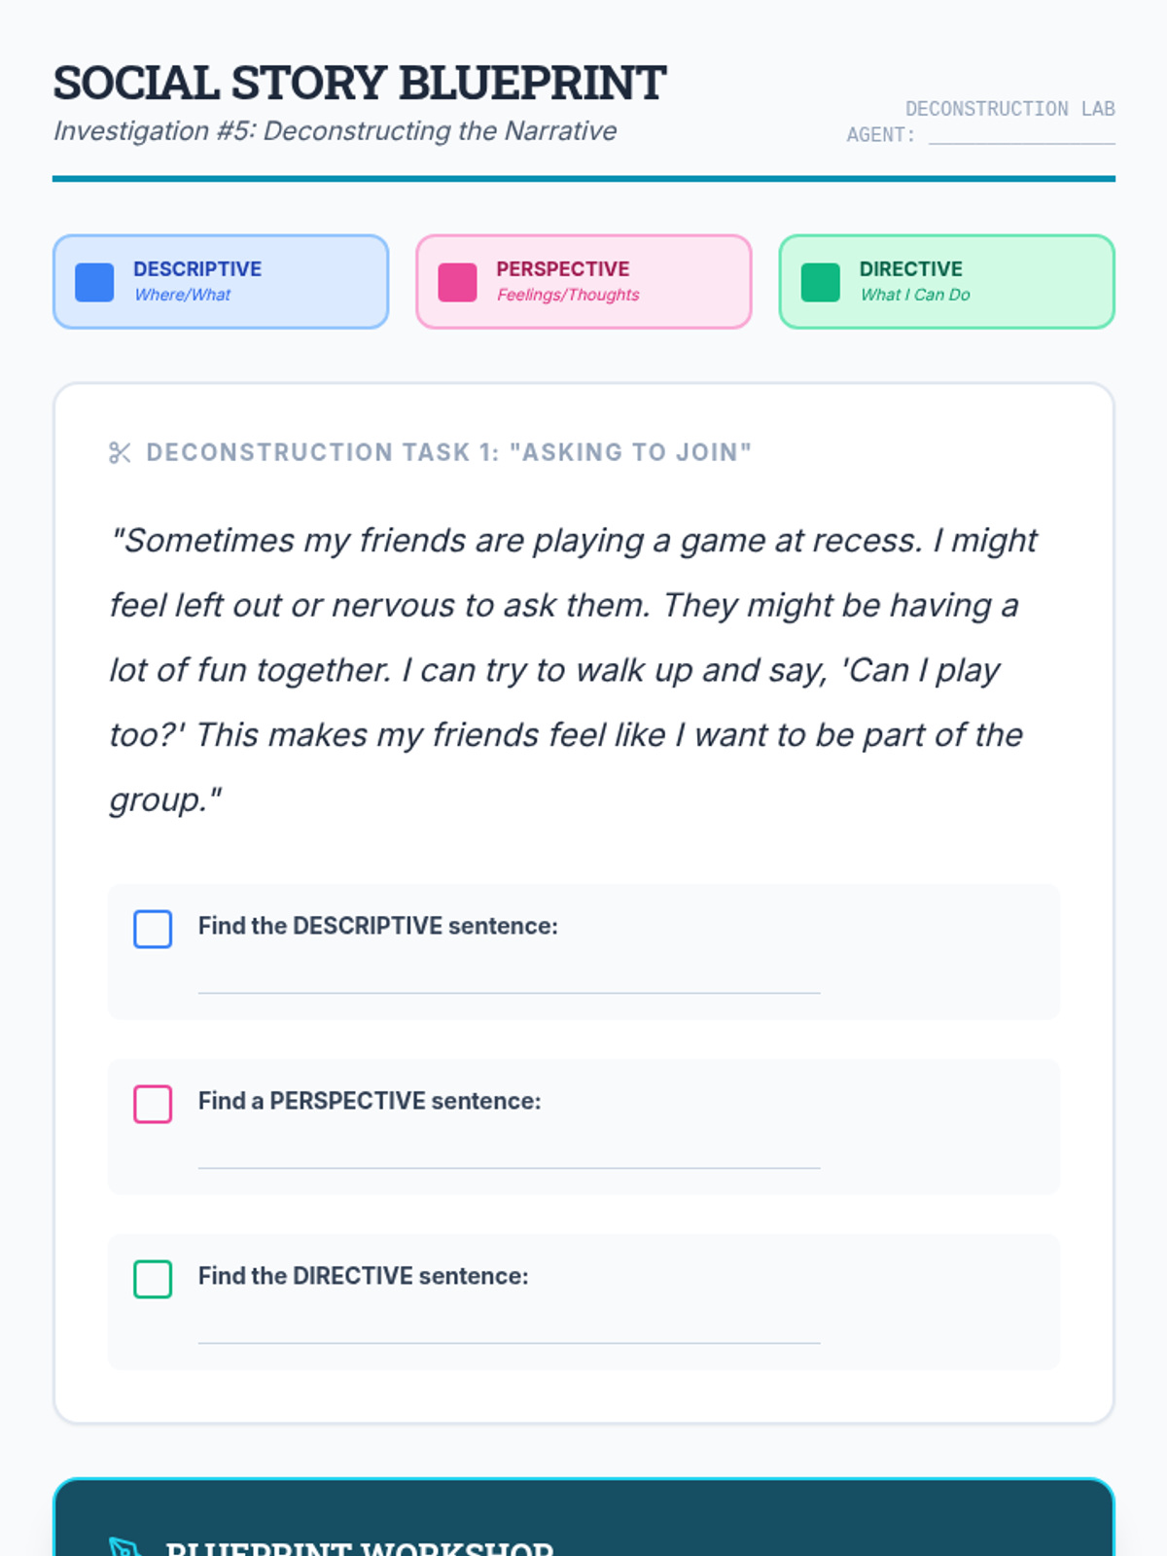Click the scissors icon beside Deconstruction Task 1

pyautogui.click(x=120, y=453)
